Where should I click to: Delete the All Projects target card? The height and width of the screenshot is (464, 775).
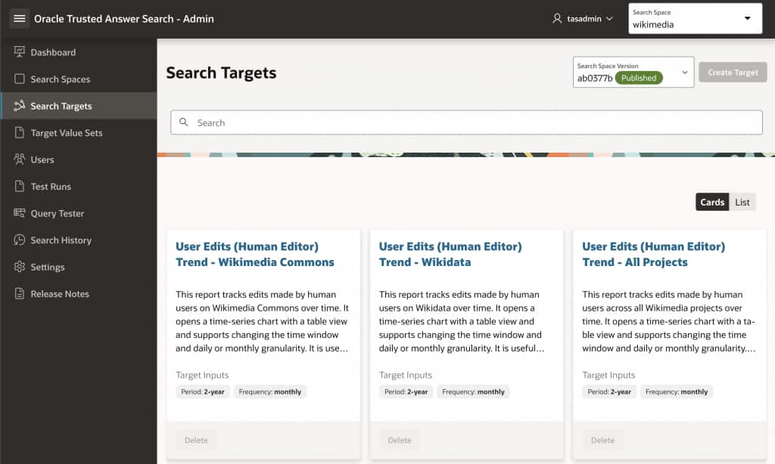pyautogui.click(x=602, y=440)
